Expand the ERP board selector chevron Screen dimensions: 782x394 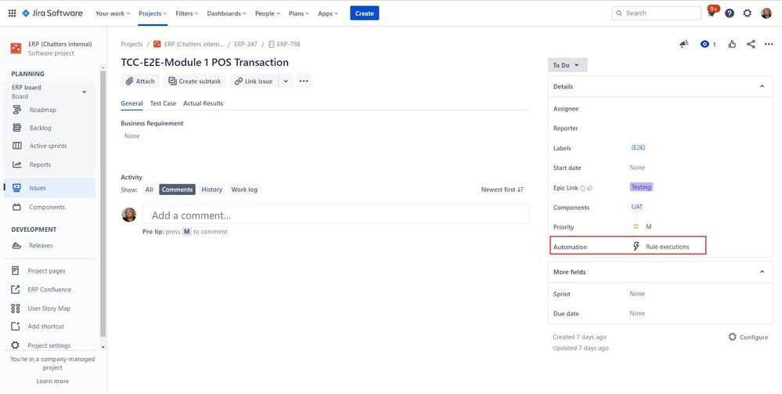coord(85,92)
